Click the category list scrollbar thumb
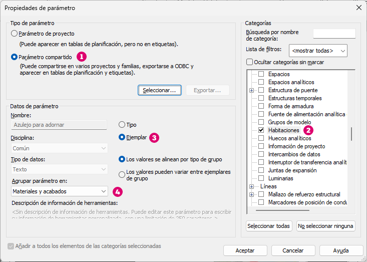367x262 pixels. click(x=351, y=134)
